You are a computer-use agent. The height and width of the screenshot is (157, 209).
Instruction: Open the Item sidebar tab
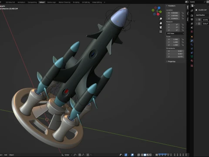(188, 7)
